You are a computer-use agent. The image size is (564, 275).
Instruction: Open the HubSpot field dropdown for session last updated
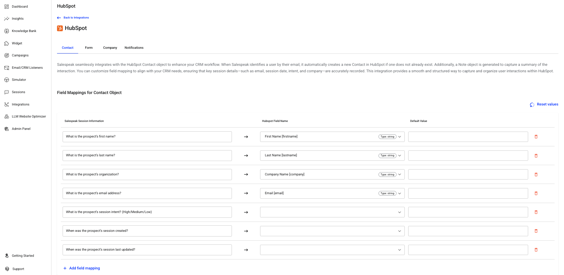(x=332, y=250)
